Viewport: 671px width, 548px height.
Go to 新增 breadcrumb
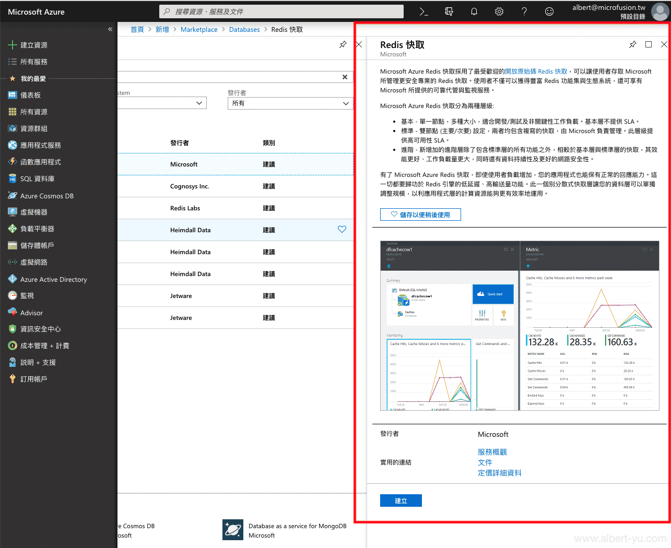click(x=162, y=29)
